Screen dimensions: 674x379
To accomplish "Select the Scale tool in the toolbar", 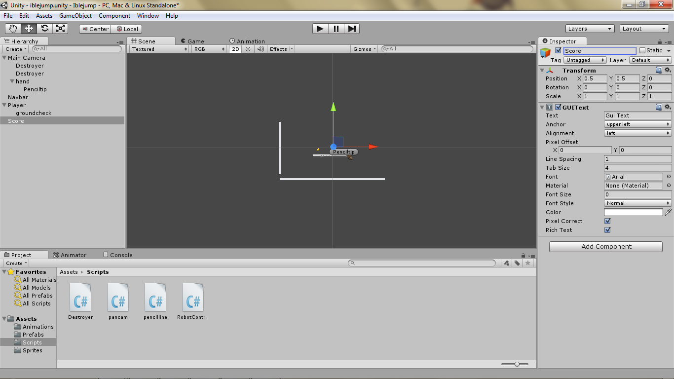I will pyautogui.click(x=60, y=29).
